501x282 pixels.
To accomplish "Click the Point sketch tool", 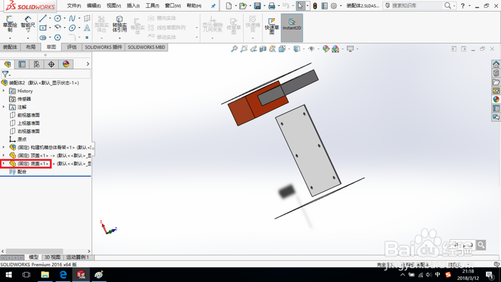I will (87, 38).
